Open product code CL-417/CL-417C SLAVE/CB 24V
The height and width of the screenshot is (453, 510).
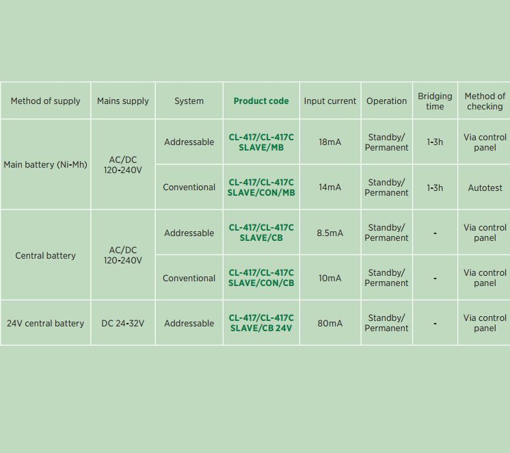tap(261, 323)
